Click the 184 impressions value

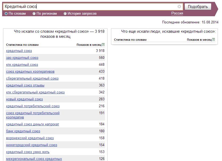coord(102,124)
